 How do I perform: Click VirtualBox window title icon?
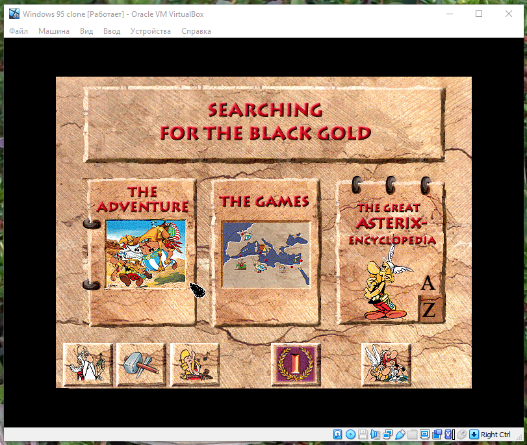pyautogui.click(x=14, y=14)
